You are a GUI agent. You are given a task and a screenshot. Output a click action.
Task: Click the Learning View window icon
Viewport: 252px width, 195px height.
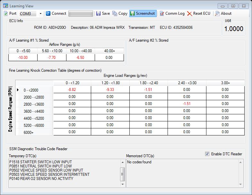5,6
